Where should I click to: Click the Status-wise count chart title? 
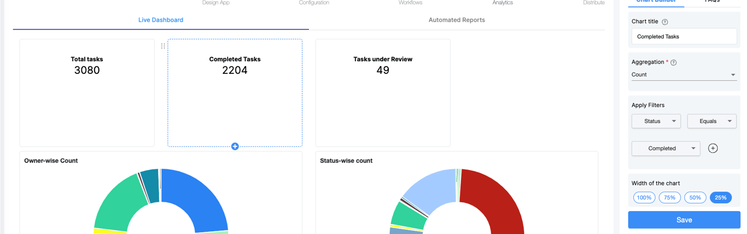[x=346, y=161]
